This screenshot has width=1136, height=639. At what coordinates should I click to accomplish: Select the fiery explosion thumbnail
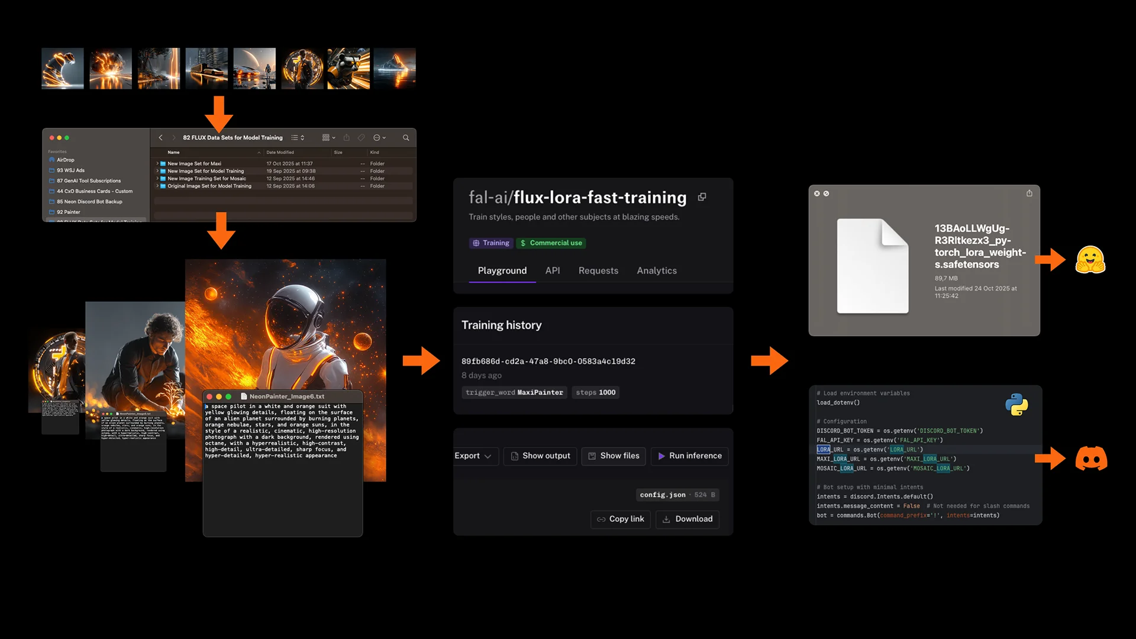point(111,69)
